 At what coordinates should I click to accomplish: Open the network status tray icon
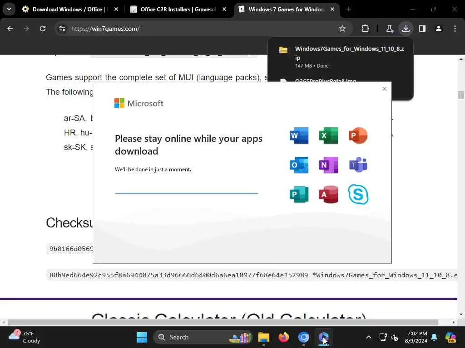[x=383, y=337]
